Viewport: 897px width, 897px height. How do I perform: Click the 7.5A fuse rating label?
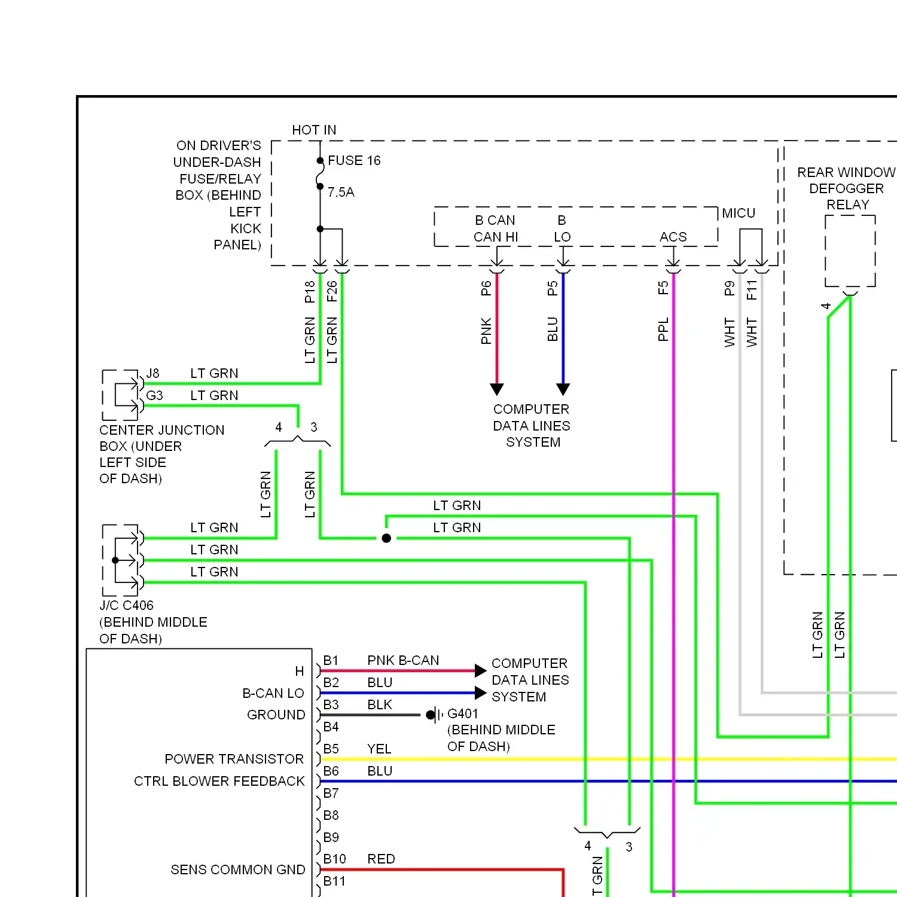tap(341, 192)
